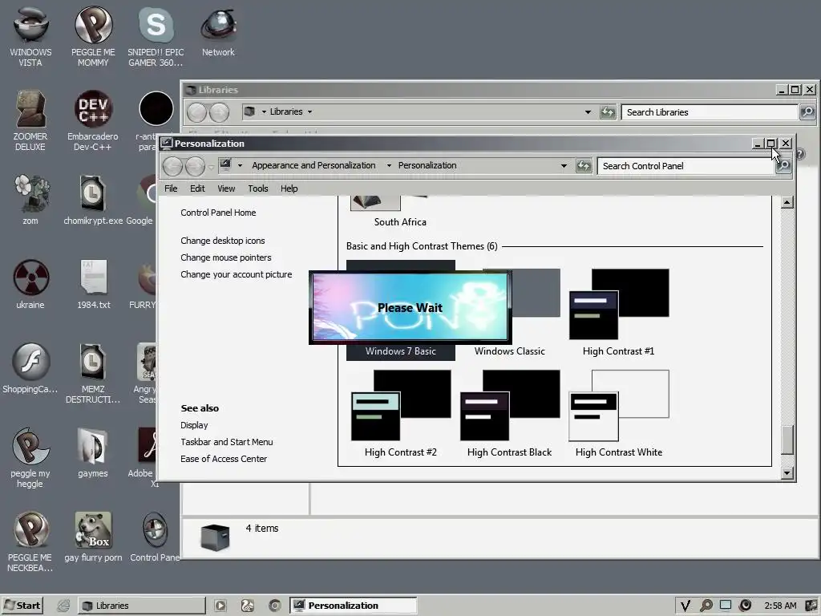Launch Embarcadero Dev-C++ from desktop

click(x=93, y=120)
